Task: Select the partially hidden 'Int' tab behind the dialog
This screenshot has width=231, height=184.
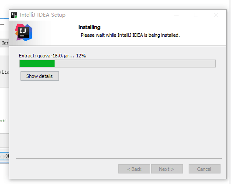Action: pos(4,43)
